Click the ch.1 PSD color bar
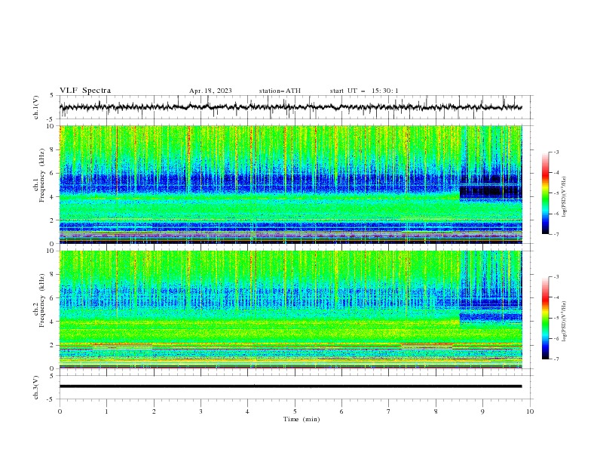 (x=545, y=193)
